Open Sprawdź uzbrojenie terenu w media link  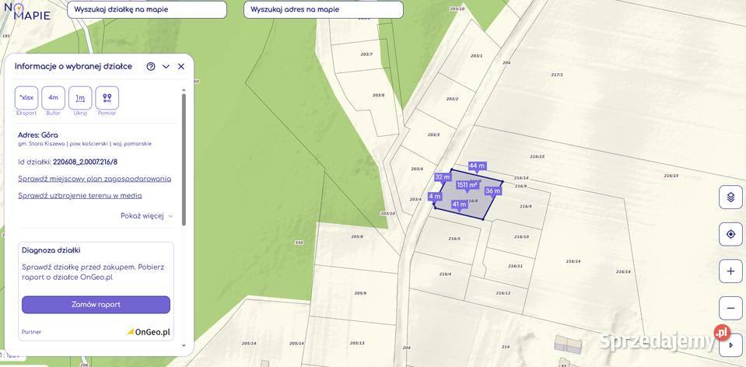click(80, 195)
